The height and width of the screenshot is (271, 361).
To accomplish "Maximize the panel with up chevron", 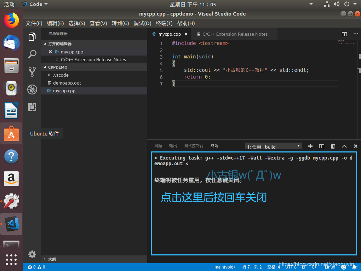I will pos(344,146).
